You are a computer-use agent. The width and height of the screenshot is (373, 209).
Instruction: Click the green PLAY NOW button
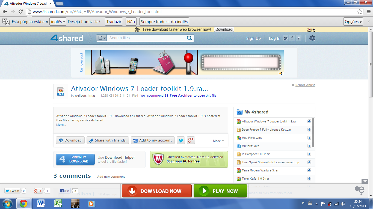click(x=220, y=191)
